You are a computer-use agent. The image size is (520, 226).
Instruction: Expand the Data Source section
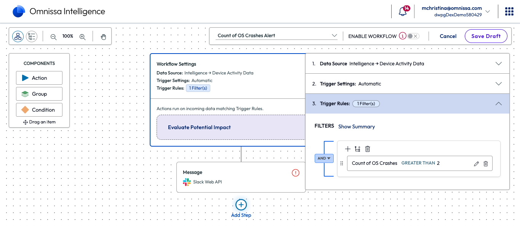[498, 64]
